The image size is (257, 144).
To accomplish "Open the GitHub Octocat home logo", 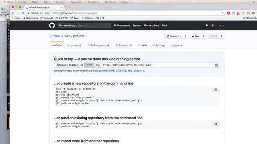I will pyautogui.click(x=52, y=26).
